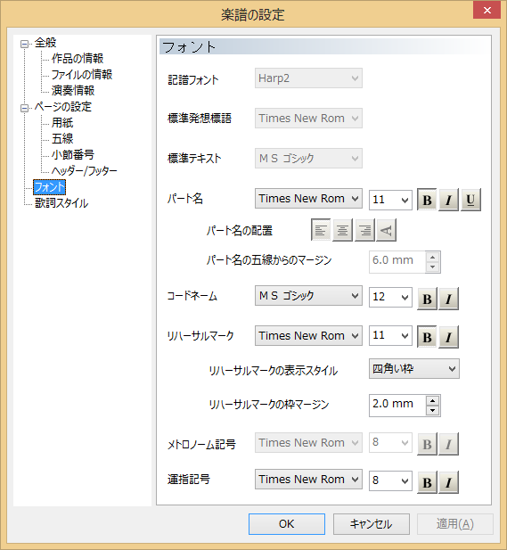Screen dimensions: 507x550
Task: Toggle italic for パート名 font
Action: click(448, 200)
